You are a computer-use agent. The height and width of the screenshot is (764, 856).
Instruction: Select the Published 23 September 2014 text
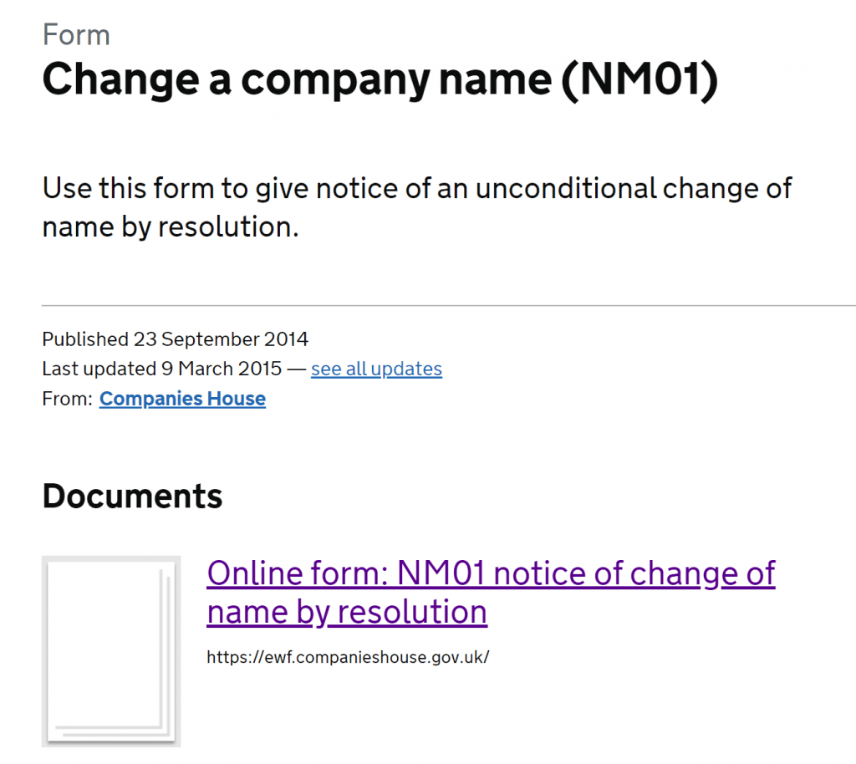tap(175, 339)
